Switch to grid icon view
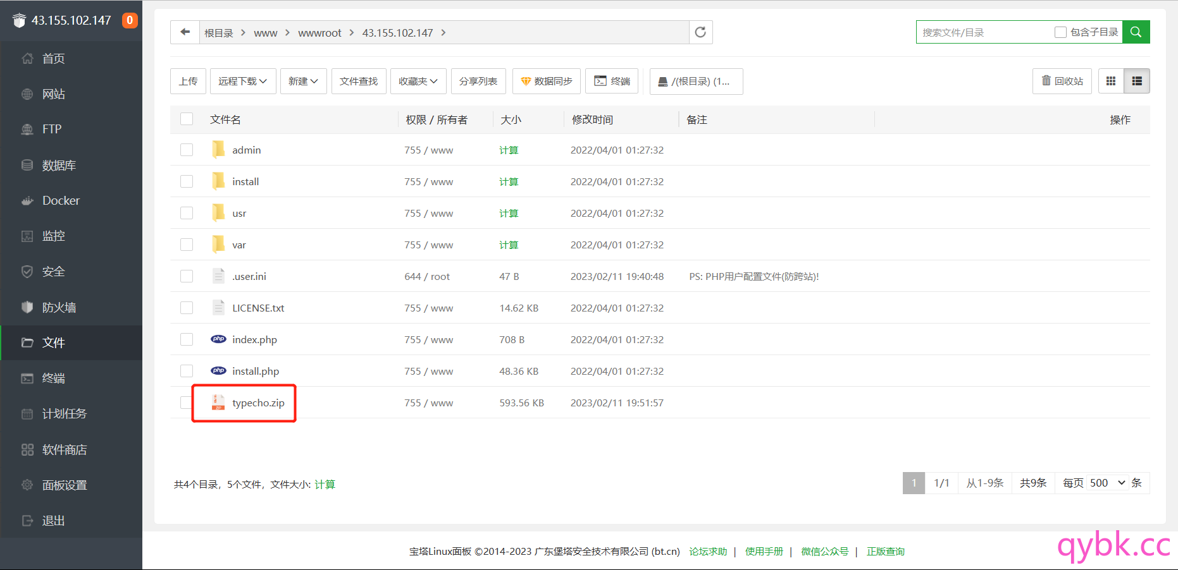Screen dimensions: 1178x570 [1111, 81]
